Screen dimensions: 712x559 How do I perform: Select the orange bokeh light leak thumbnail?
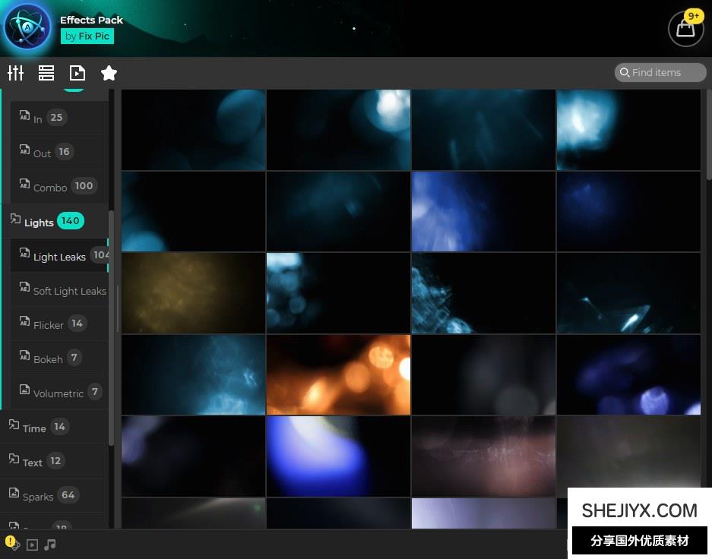point(338,374)
